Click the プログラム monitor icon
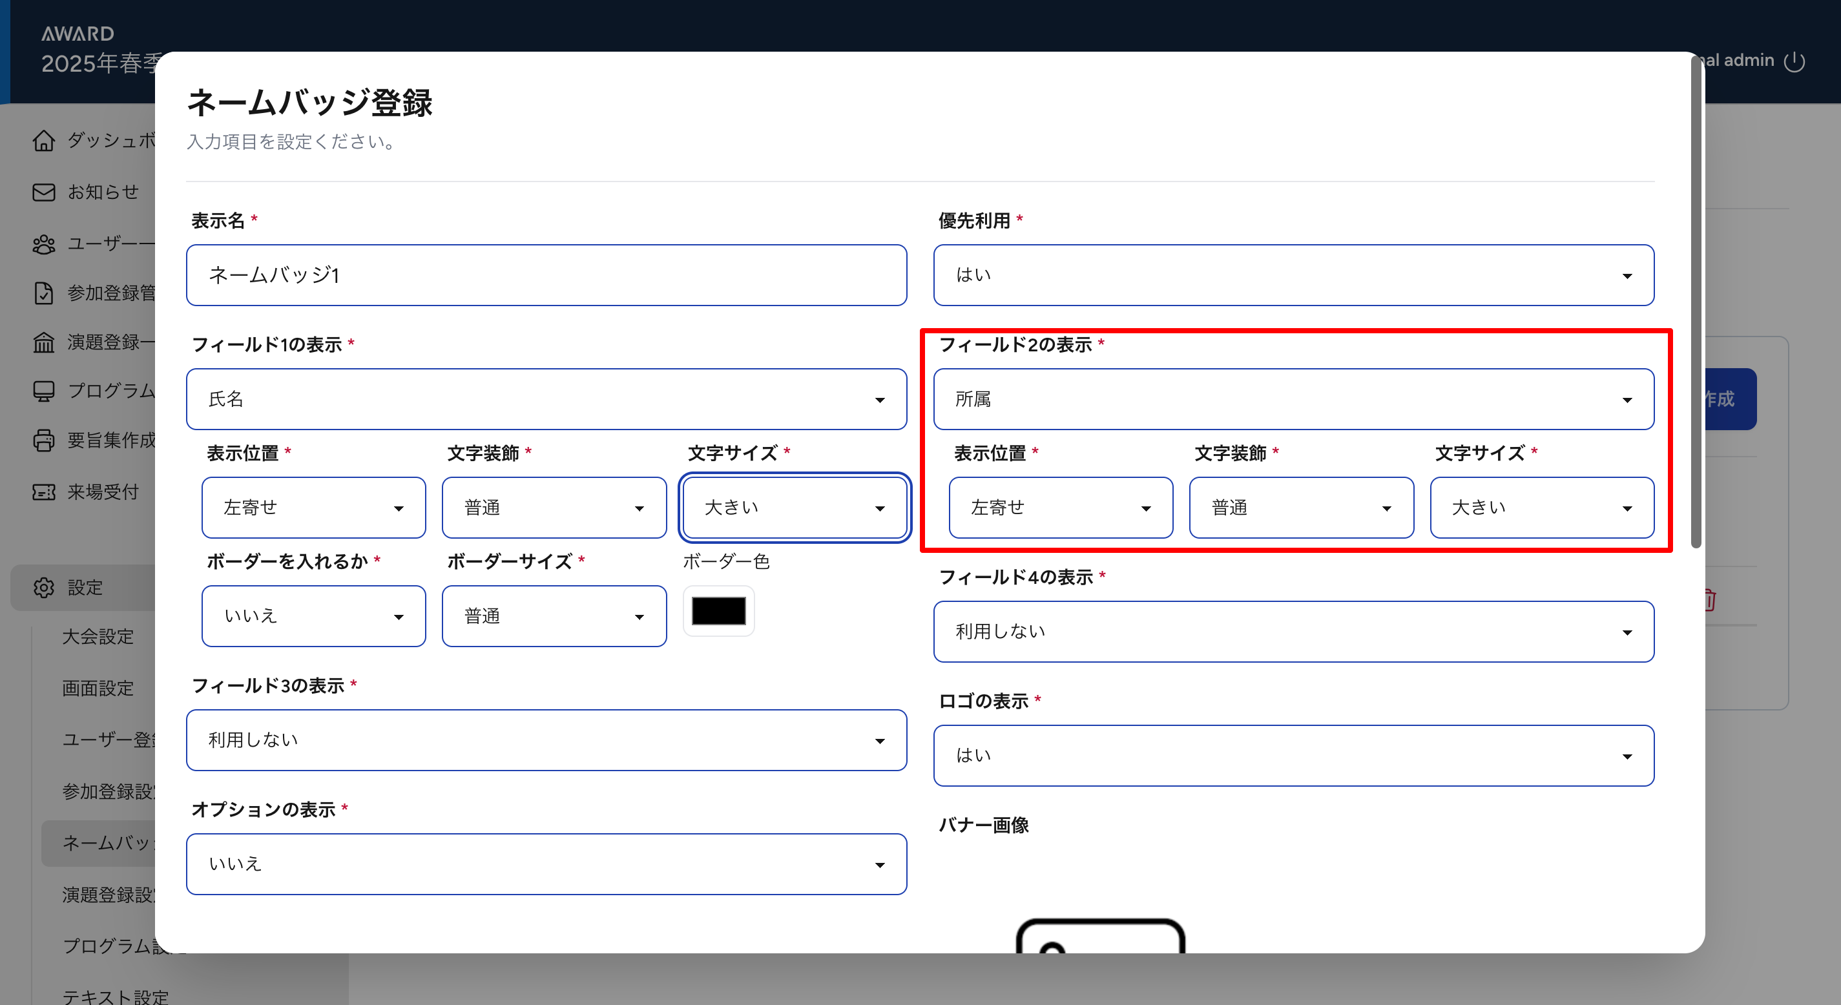The image size is (1841, 1005). [x=43, y=391]
